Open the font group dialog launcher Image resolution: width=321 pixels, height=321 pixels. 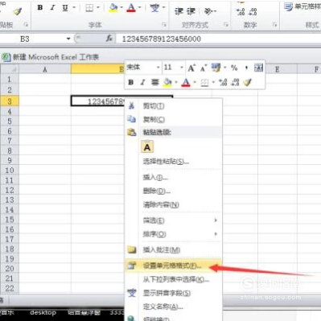(x=164, y=25)
